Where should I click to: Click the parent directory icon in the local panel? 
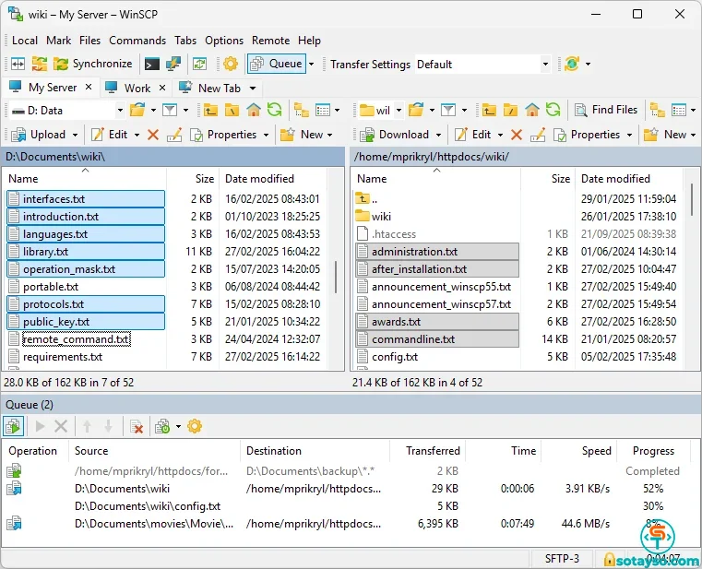tap(210, 110)
